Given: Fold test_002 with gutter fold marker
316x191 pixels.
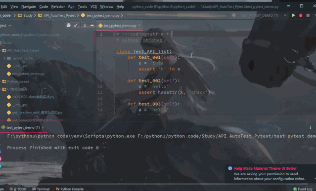Looking at the screenshot, I should click(x=114, y=81).
